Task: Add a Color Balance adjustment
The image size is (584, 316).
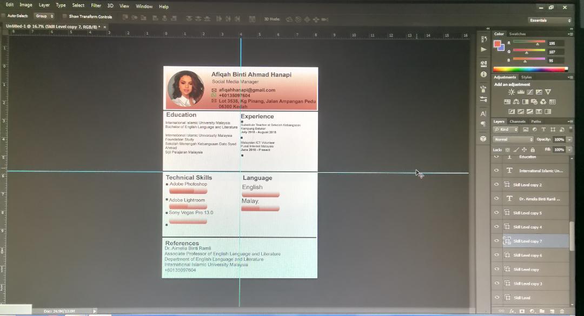Action: pyautogui.click(x=516, y=102)
